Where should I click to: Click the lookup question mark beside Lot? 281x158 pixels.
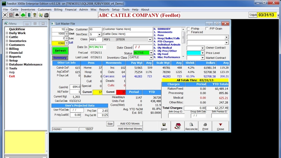click(67, 43)
